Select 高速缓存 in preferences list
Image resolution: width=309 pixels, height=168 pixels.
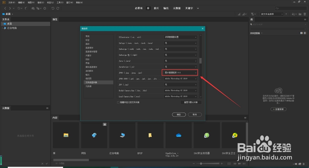(90, 48)
